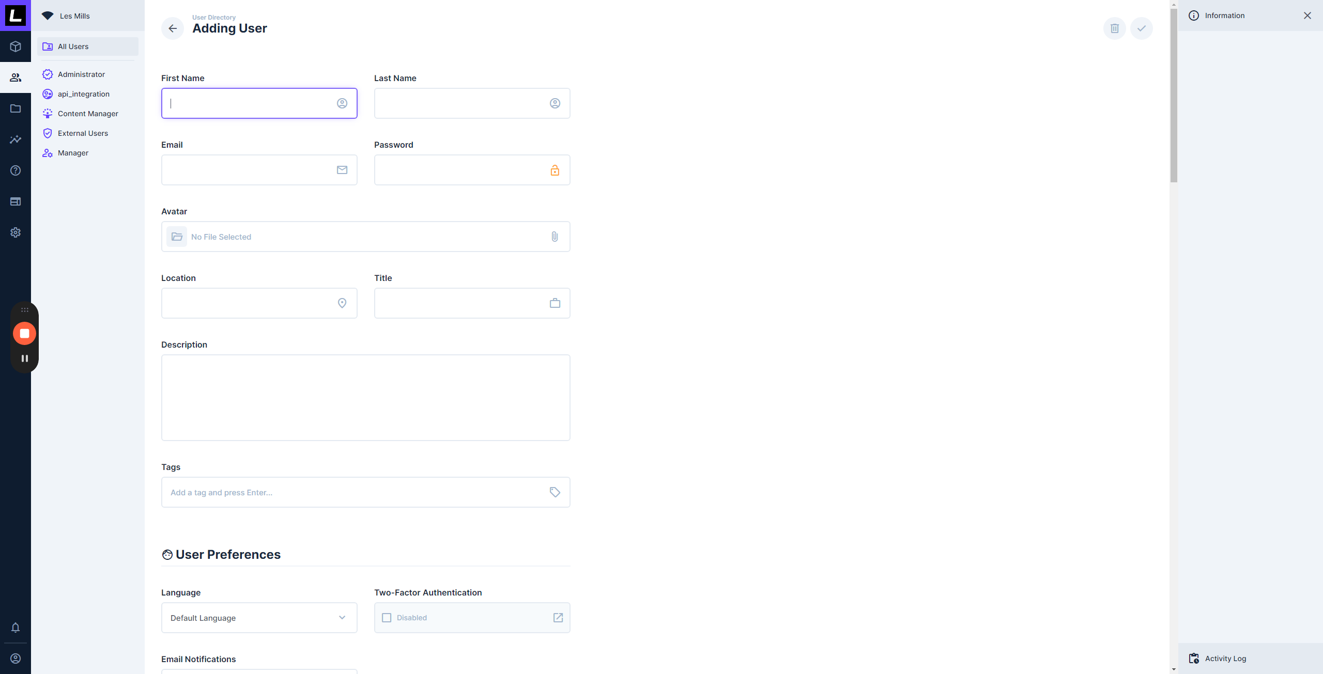The height and width of the screenshot is (674, 1323).
Task: Open the Content module cube icon
Action: tap(16, 46)
